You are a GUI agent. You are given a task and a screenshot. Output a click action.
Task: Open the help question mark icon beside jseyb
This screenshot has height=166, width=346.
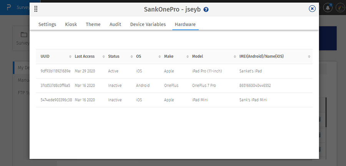click(x=206, y=10)
